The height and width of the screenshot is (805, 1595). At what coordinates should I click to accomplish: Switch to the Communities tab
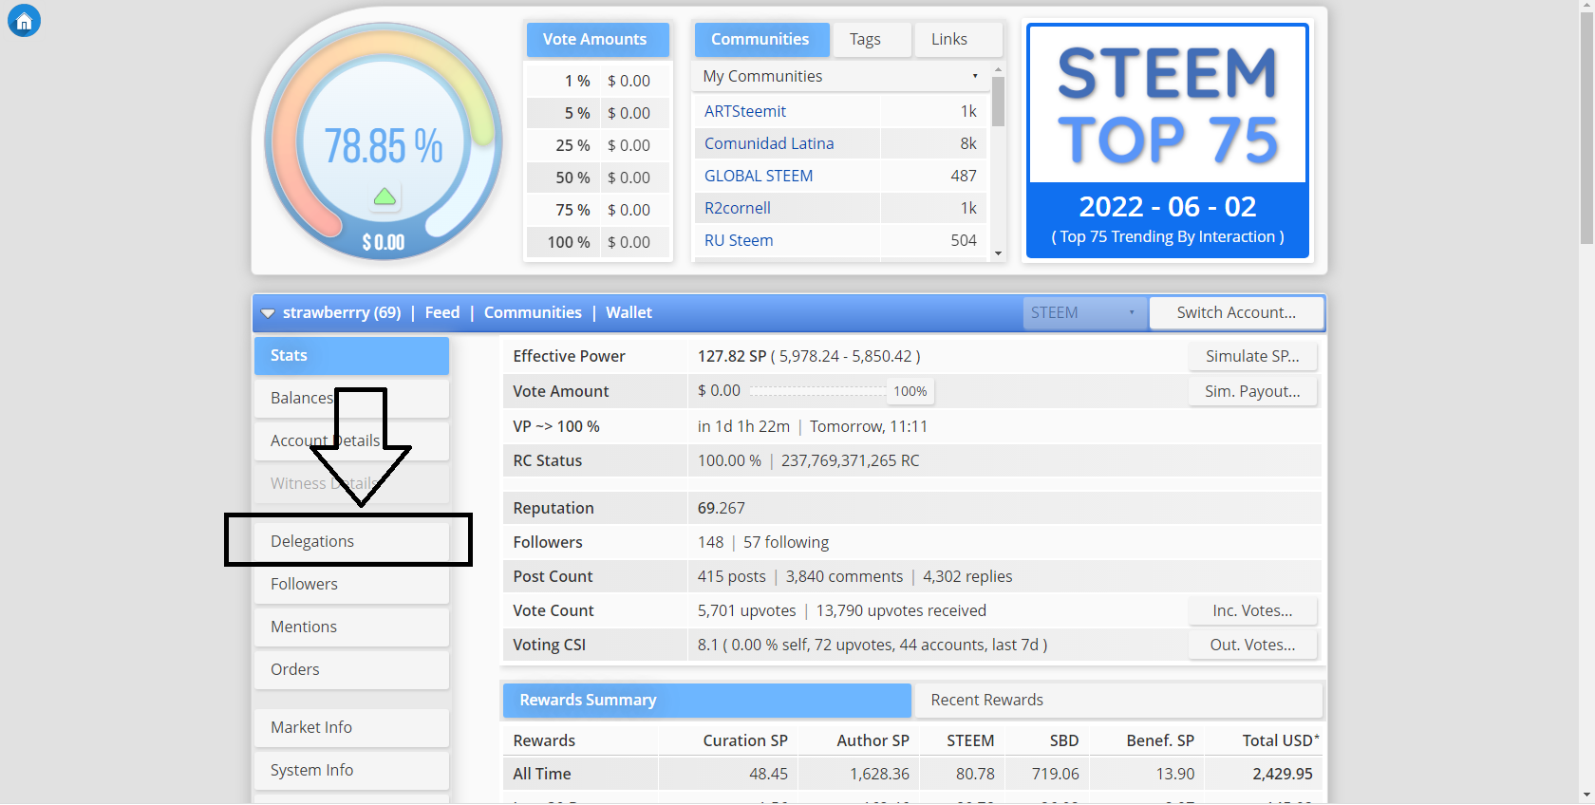760,39
